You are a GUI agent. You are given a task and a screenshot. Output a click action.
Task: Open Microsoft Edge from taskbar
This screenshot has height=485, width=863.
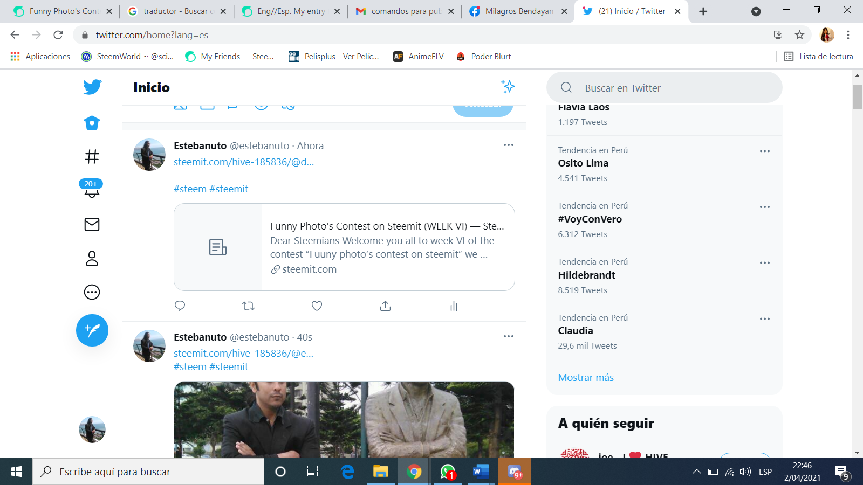(347, 472)
